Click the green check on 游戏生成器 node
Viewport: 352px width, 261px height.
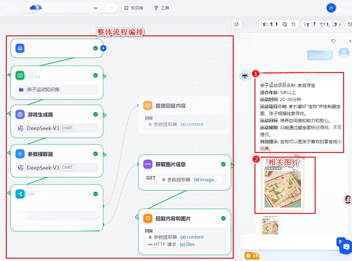[95, 115]
